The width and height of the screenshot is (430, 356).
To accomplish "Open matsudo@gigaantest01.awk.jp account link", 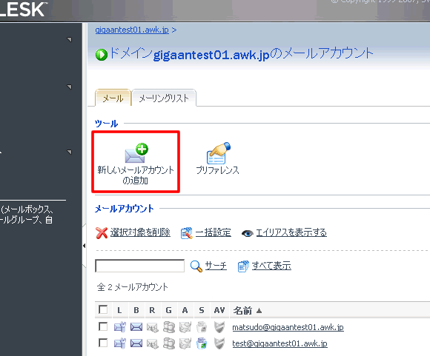I will 288,327.
